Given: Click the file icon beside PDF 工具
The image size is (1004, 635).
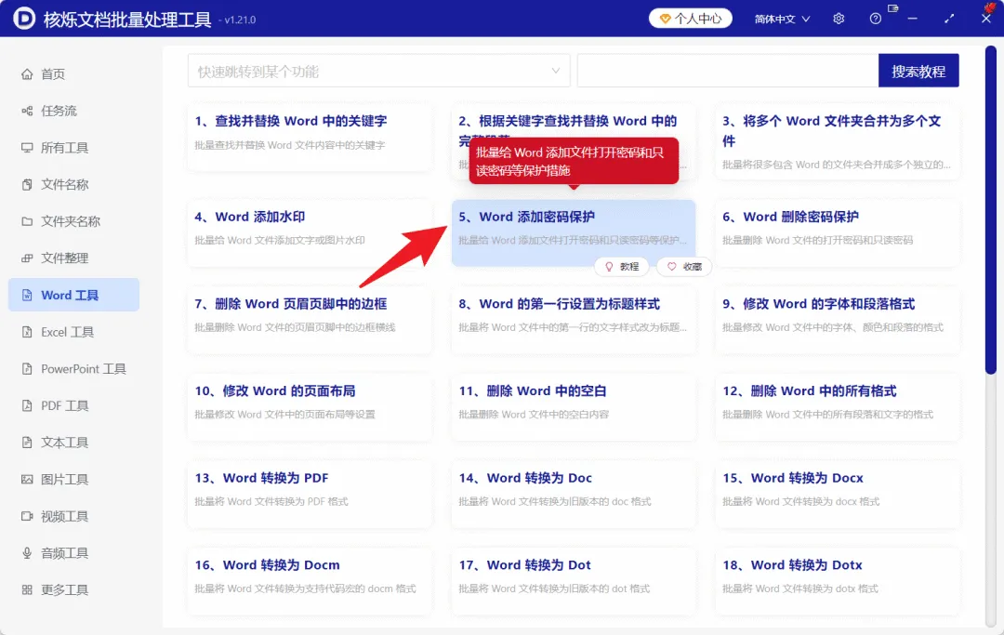Looking at the screenshot, I should coord(27,406).
